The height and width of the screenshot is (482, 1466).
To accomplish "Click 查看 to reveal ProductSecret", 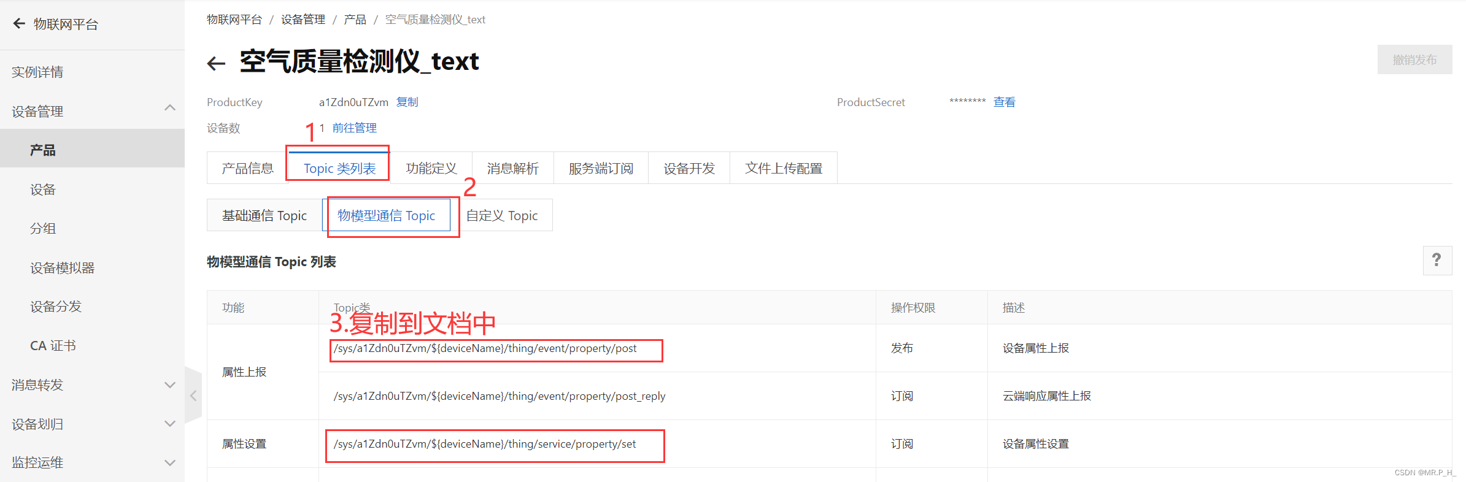I will 1005,102.
